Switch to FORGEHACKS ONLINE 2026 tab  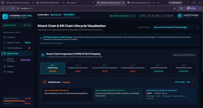pos(50,3)
